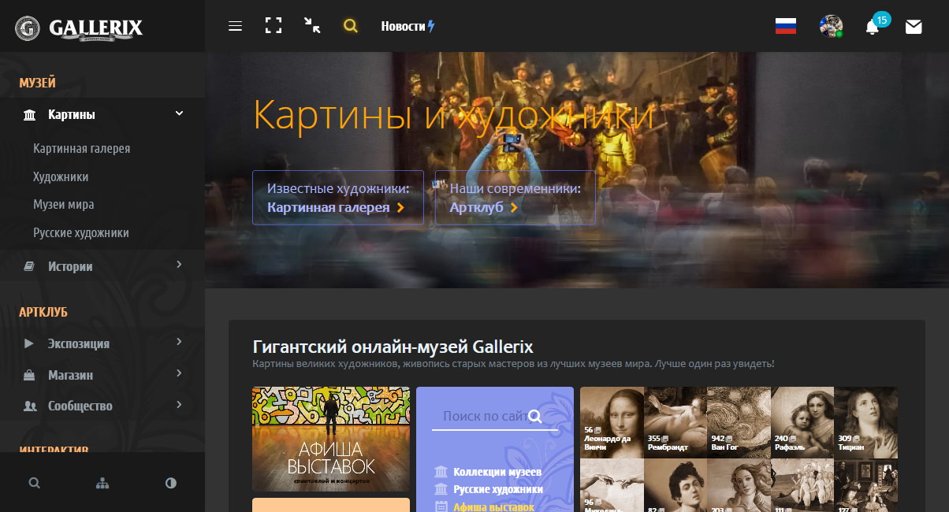Click the Gallerix logo
The height and width of the screenshot is (512, 949).
(80, 29)
